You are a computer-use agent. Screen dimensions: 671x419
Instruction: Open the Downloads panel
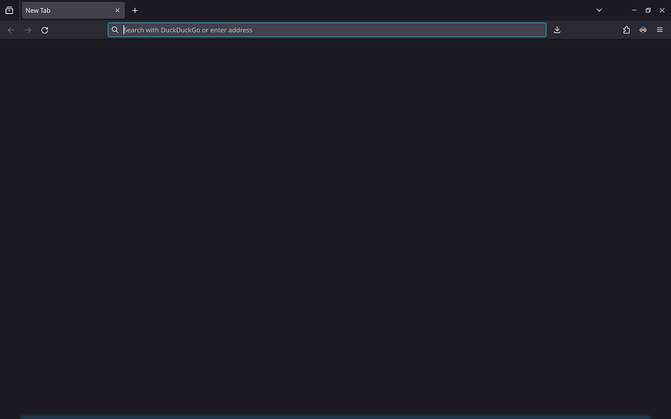pos(557,29)
